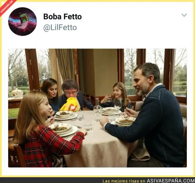Screen dimensions: 195x183
Task: Click the "Las mejores risas en" footer text
Action: click(x=124, y=181)
